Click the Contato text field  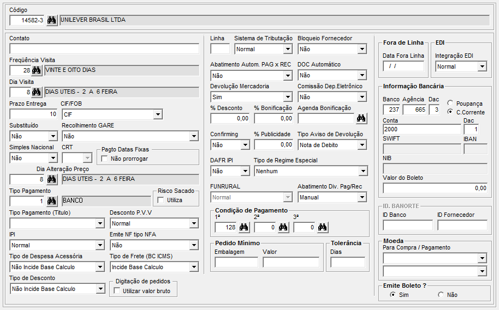click(x=104, y=48)
